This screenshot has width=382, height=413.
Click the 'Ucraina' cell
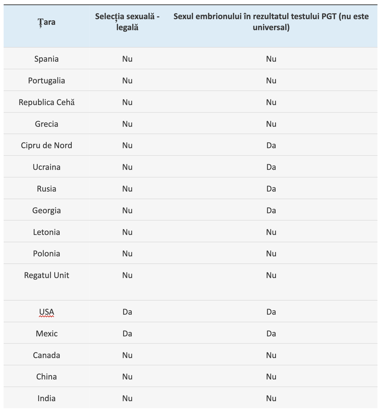point(47,167)
